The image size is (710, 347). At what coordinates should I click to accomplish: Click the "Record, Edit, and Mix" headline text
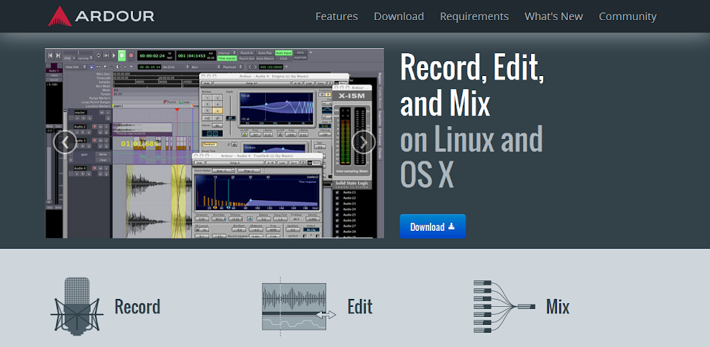pyautogui.click(x=472, y=85)
